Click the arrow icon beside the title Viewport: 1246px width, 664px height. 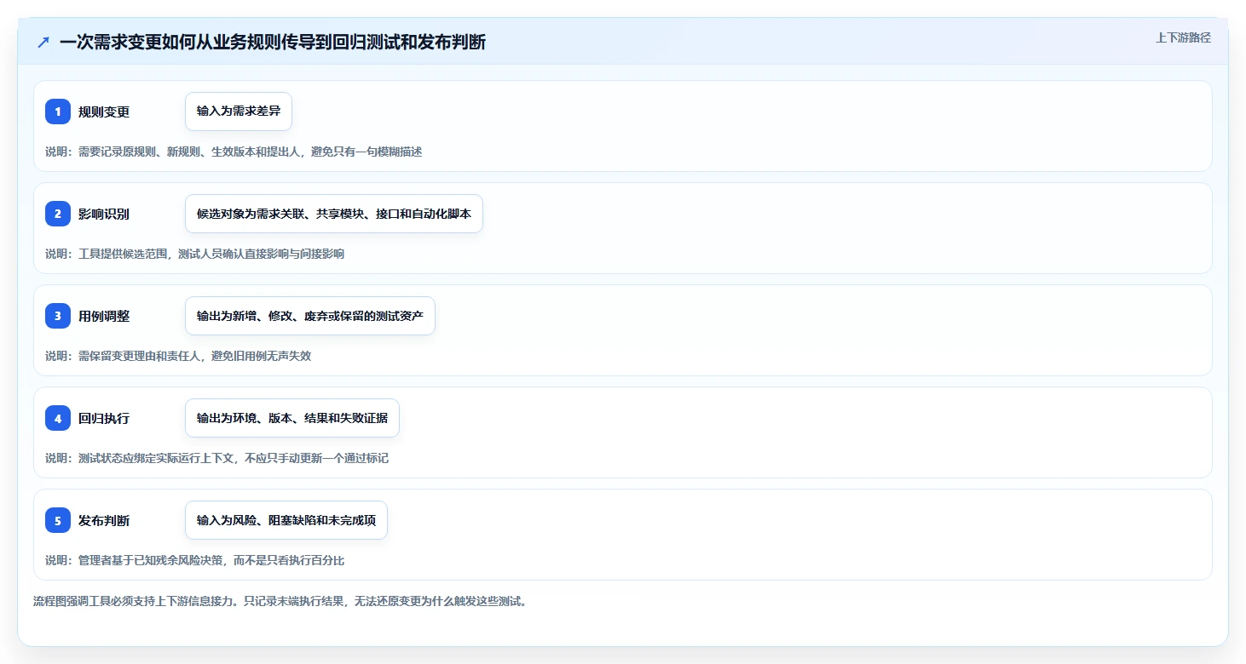tap(43, 42)
